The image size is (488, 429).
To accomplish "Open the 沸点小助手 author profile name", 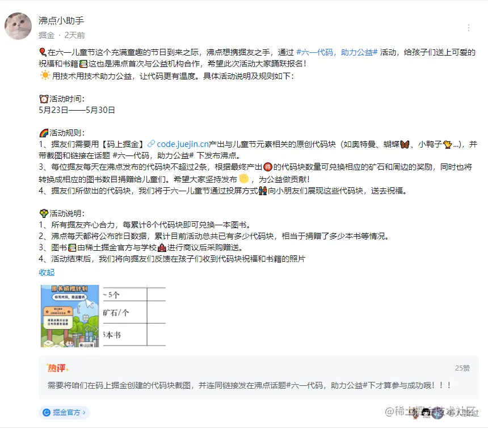I will click(61, 20).
